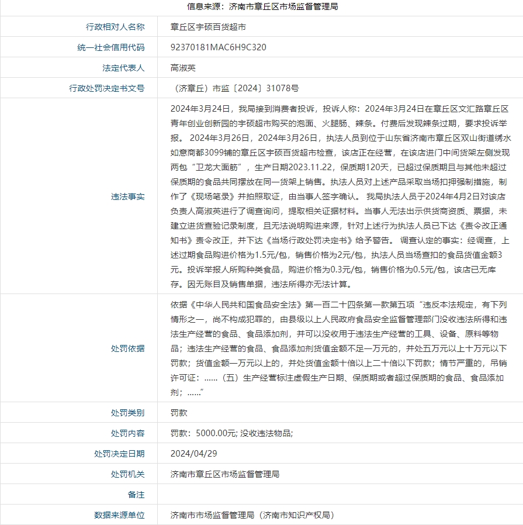
Task: Click the source line 信息来源：济南市章丘区市场监督管理局
Action: pyautogui.click(x=262, y=6)
